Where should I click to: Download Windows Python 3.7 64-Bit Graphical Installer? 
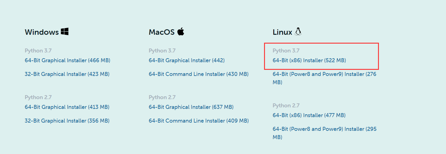coord(67,60)
